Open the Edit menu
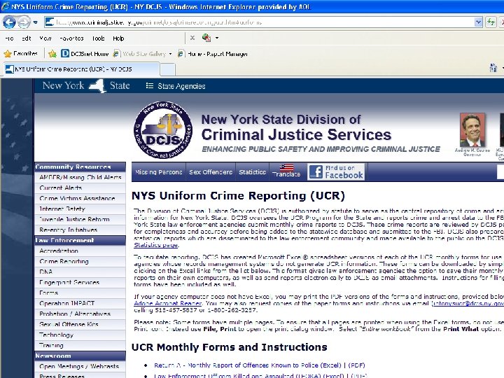The image size is (504, 378). click(27, 38)
